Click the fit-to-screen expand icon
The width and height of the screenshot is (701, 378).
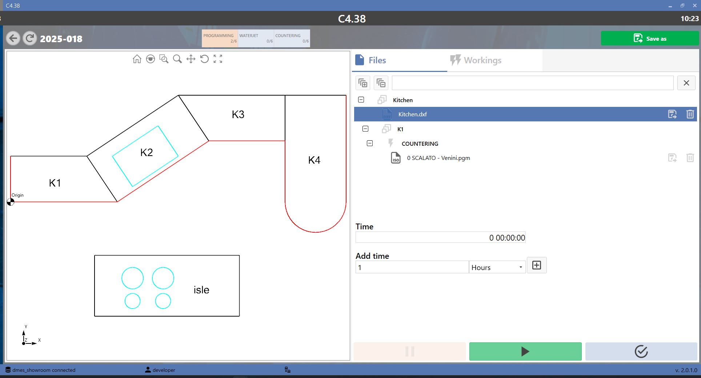coord(218,59)
